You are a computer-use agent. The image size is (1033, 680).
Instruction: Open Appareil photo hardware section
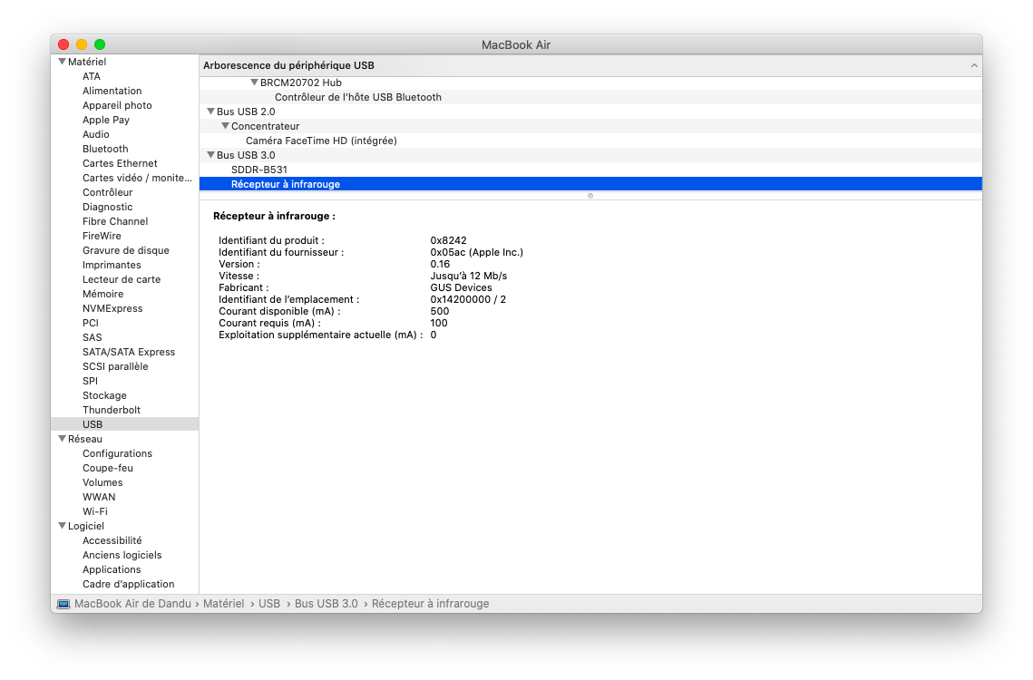coord(117,105)
